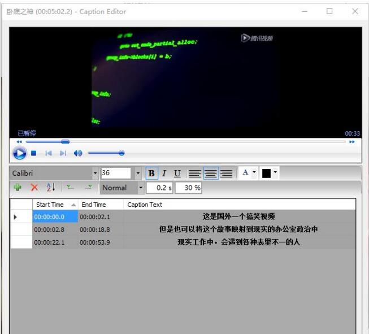The image size is (369, 334).
Task: Maximize the Caption Editor window
Action: point(329,11)
